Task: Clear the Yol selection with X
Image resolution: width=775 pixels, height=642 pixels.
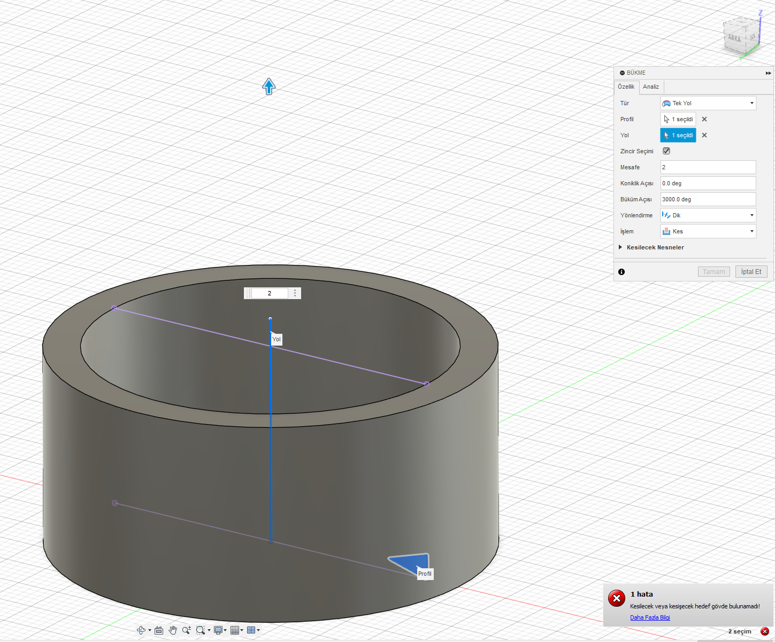Action: (x=704, y=135)
